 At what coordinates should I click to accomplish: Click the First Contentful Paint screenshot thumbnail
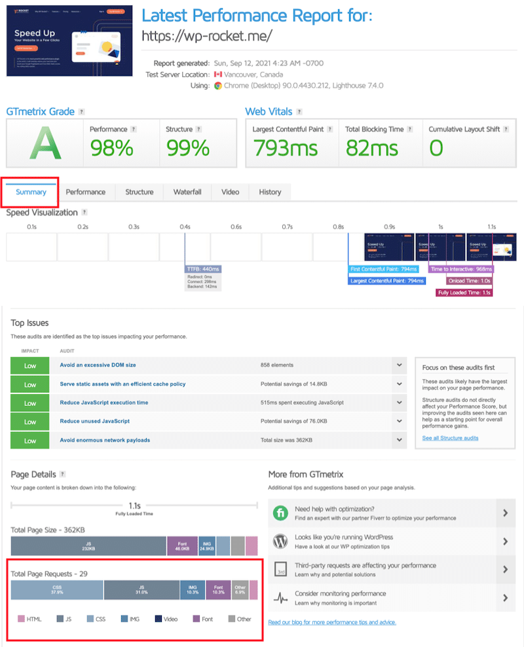(389, 246)
